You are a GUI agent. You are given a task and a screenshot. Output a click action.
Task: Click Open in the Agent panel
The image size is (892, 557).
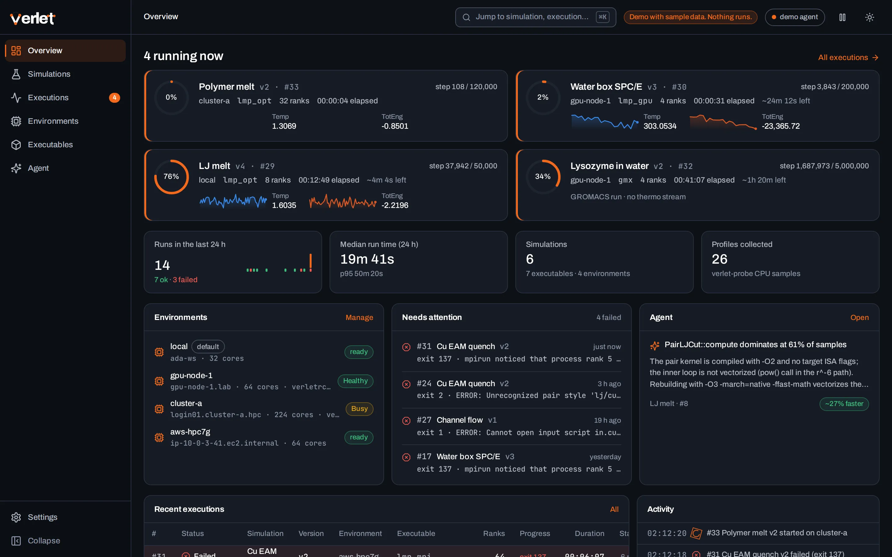tap(859, 317)
